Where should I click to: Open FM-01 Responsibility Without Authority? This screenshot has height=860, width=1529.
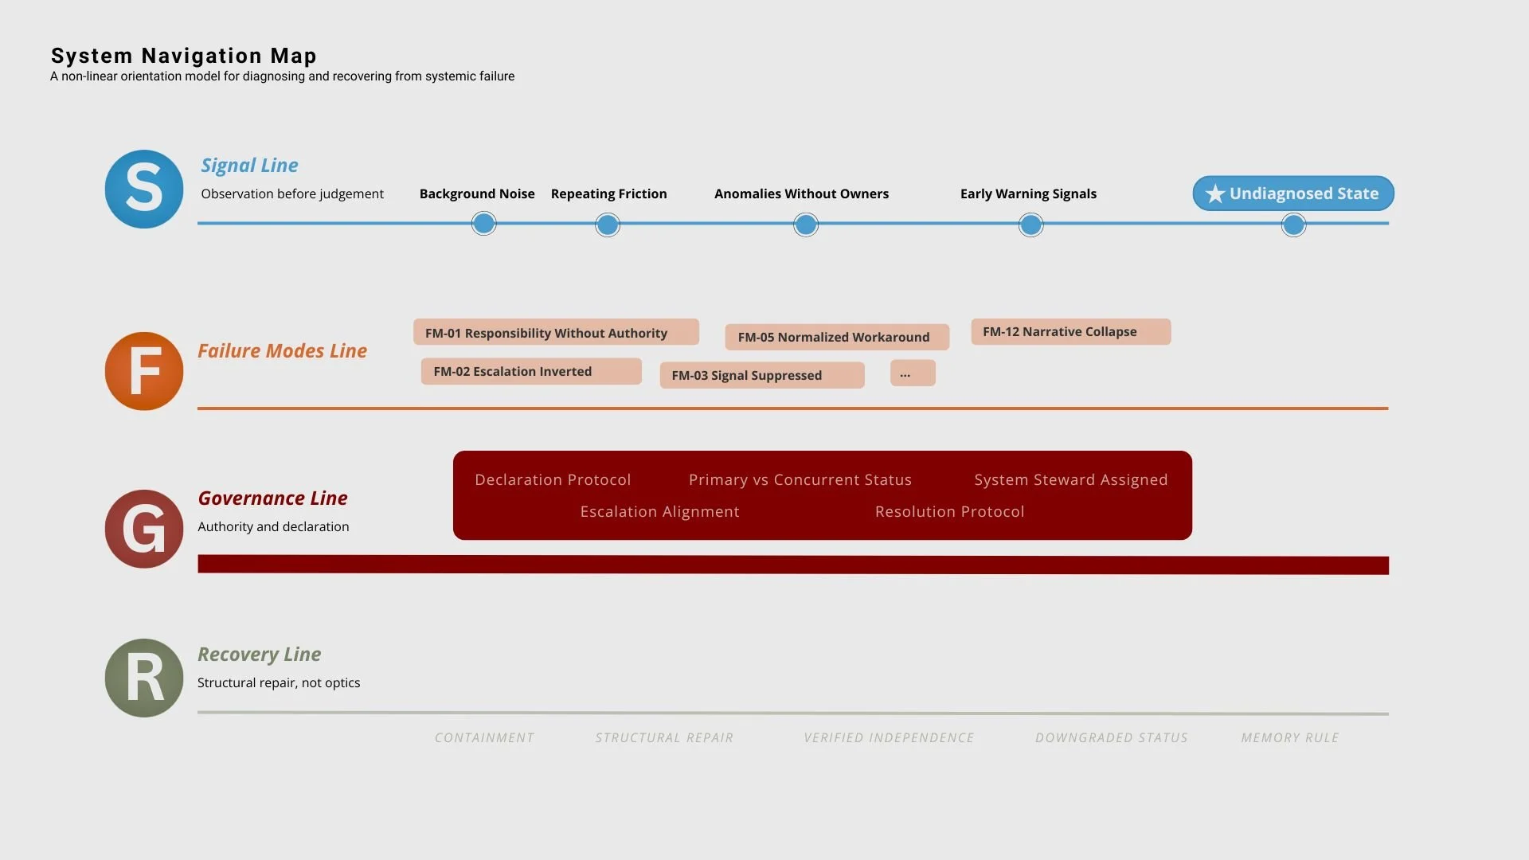point(555,332)
